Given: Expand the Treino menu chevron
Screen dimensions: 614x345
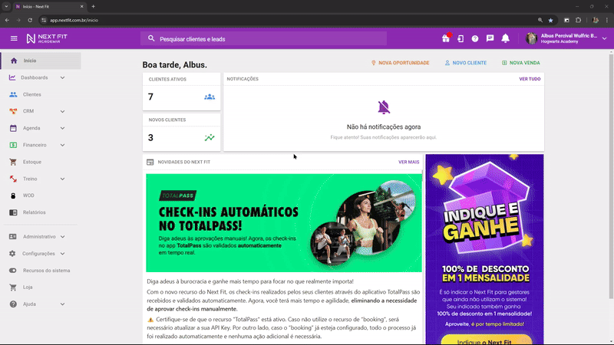Looking at the screenshot, I should [x=62, y=179].
